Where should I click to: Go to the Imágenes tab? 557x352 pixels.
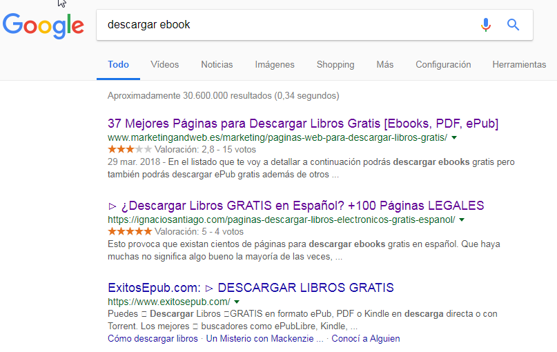click(x=275, y=65)
